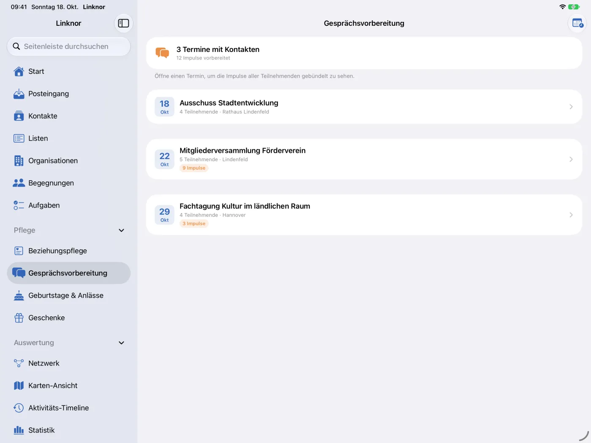Image resolution: width=591 pixels, height=443 pixels.
Task: Click the Netzwerk nodes icon
Action: point(19,363)
